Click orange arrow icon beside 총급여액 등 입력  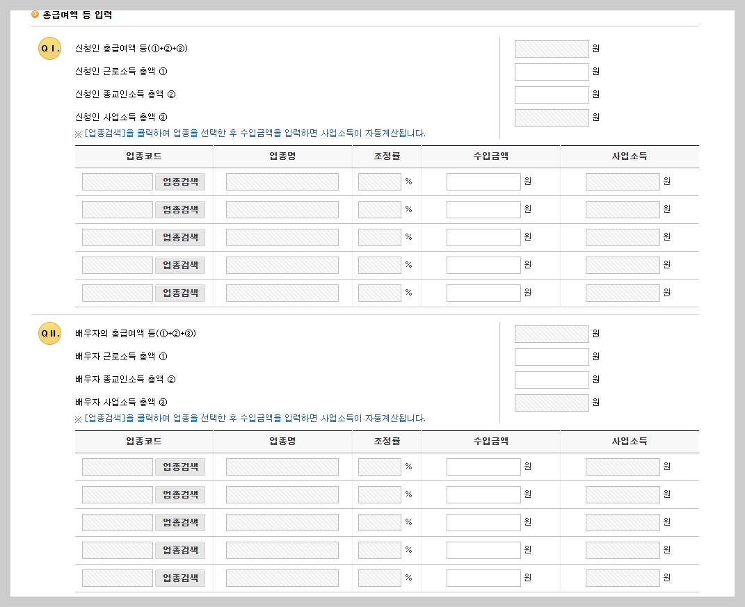tap(35, 14)
